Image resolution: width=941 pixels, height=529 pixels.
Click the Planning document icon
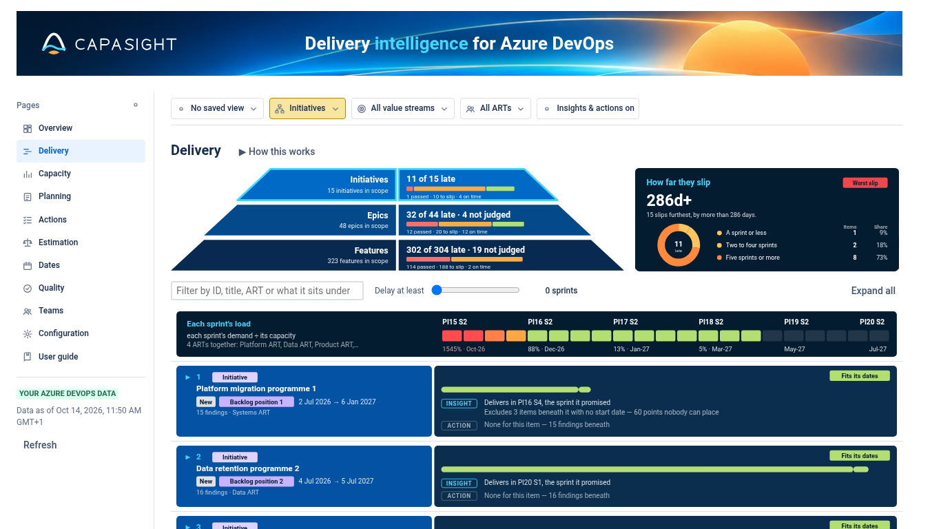(x=28, y=197)
